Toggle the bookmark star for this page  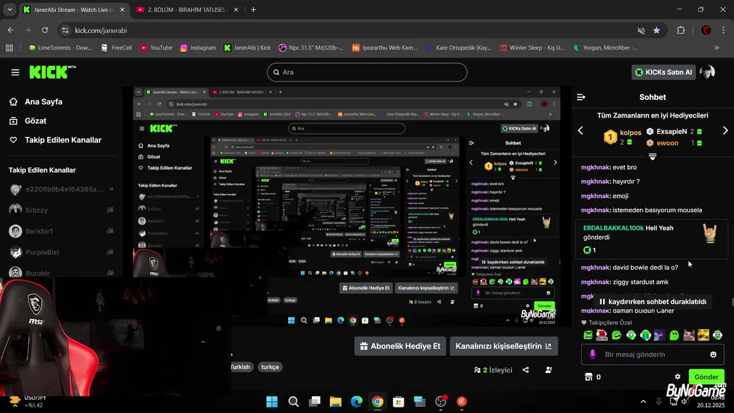657,30
